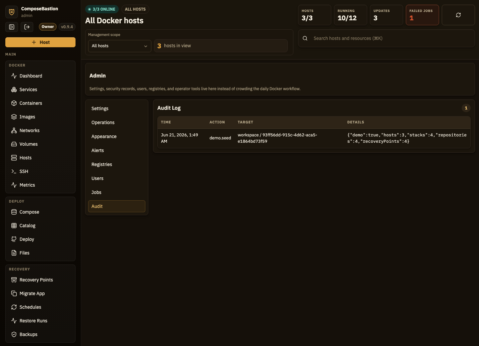The image size is (479, 346).
Task: Click the Deploy git icon
Action: (14, 239)
